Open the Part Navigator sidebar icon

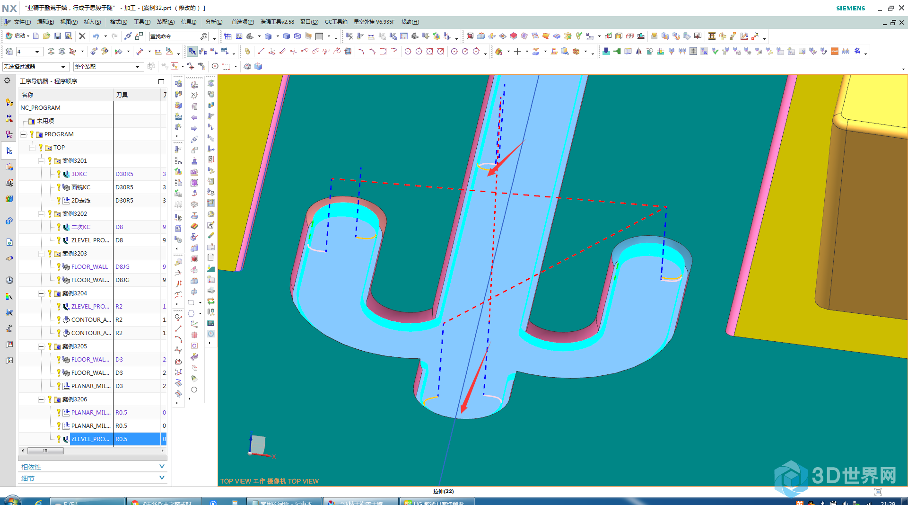(x=9, y=134)
